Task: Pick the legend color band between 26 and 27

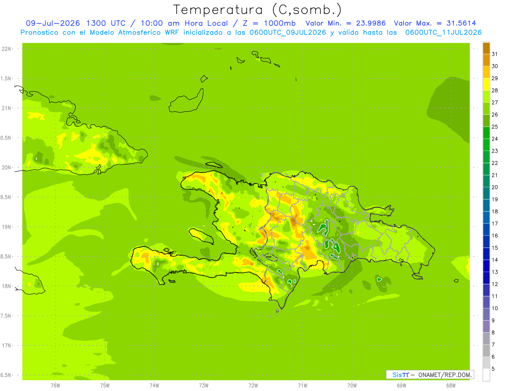Action: [486, 108]
